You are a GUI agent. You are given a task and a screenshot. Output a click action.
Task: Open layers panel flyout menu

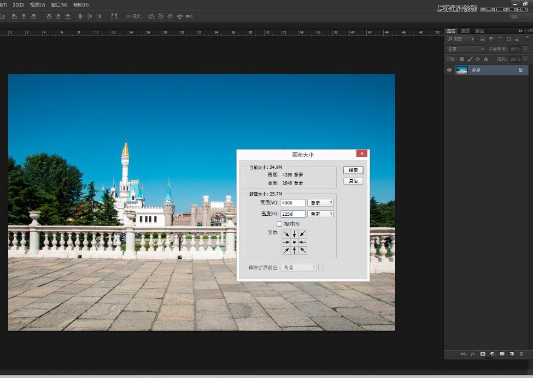point(530,31)
